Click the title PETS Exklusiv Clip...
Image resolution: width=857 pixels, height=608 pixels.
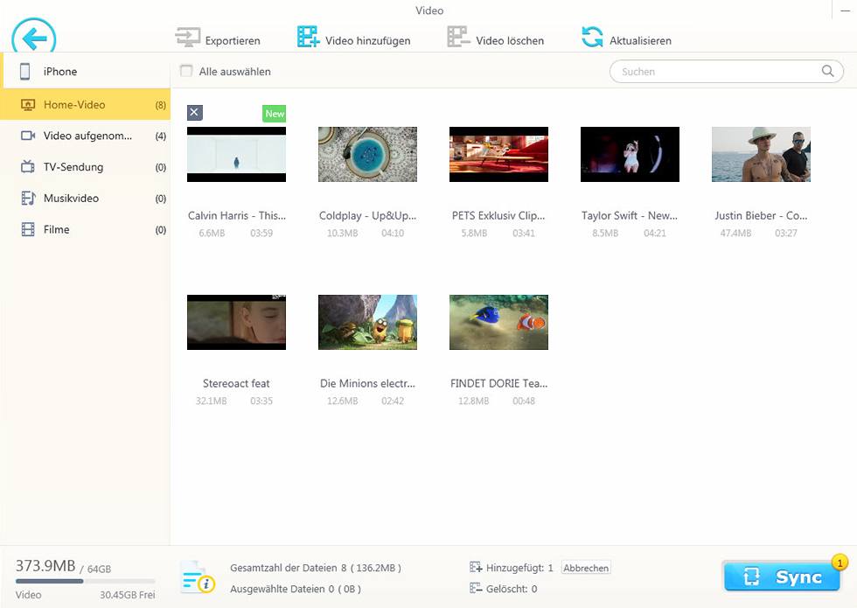pyautogui.click(x=498, y=215)
